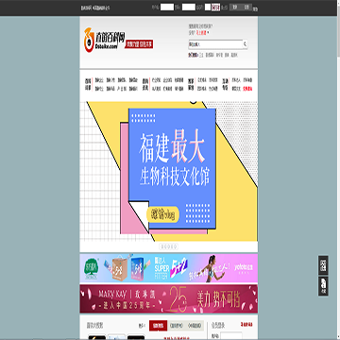
Task: Click the search magnifier icon
Action: (245, 44)
